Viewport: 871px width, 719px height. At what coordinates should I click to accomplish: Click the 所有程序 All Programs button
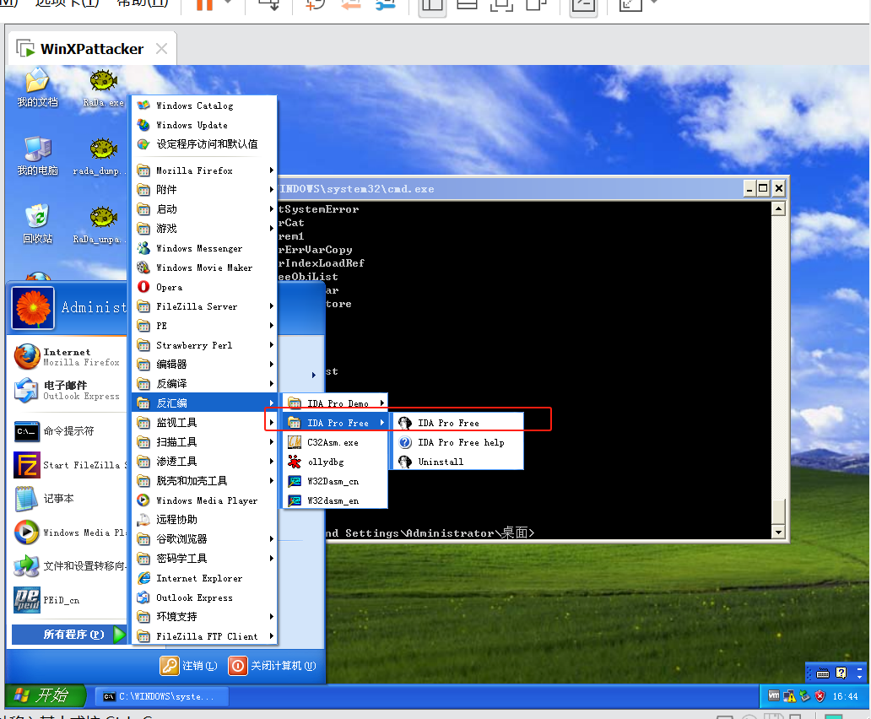(x=69, y=634)
